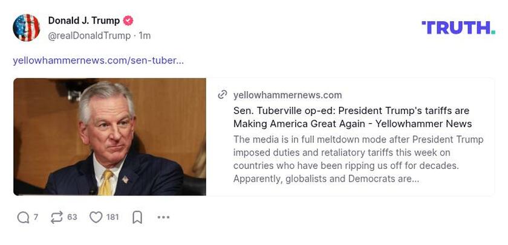Like the post with the heart icon
This screenshot has width=508, height=245.
[x=96, y=217]
